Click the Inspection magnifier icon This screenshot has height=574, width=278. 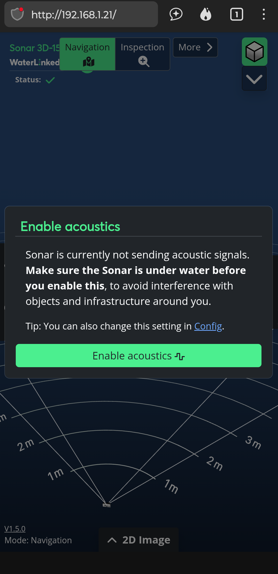tap(144, 62)
